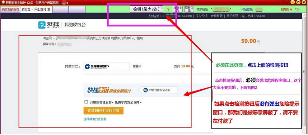Image resolution: width=308 pixels, height=135 pixels.
Task: Click the 唯一热线: 95188 text
Action: pos(253,16)
